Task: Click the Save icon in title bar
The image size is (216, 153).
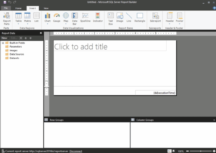Action: (5, 2)
